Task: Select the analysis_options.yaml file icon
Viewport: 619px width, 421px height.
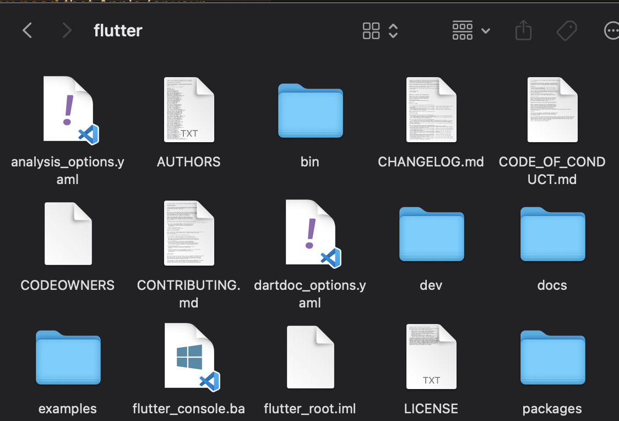Action: point(70,110)
